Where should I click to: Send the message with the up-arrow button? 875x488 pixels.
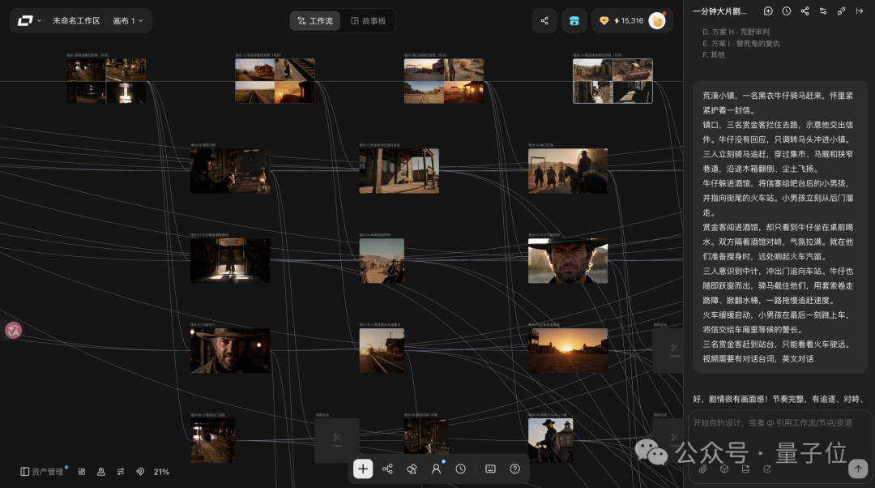pos(858,469)
